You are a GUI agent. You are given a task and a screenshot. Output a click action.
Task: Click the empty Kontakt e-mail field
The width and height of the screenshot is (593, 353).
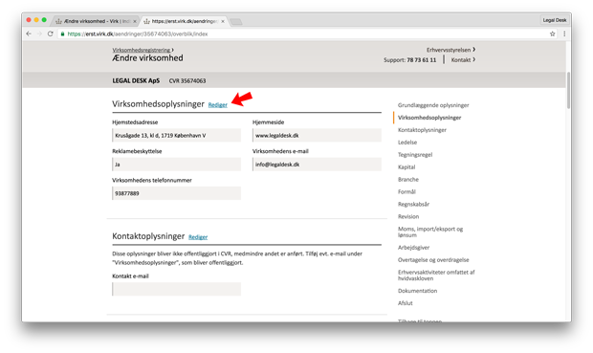[x=176, y=289]
